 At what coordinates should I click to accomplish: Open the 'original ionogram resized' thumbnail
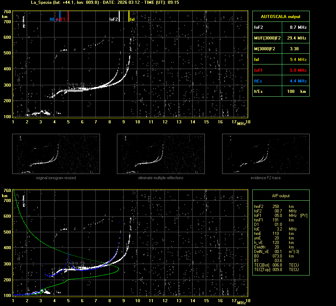[x=56, y=154]
